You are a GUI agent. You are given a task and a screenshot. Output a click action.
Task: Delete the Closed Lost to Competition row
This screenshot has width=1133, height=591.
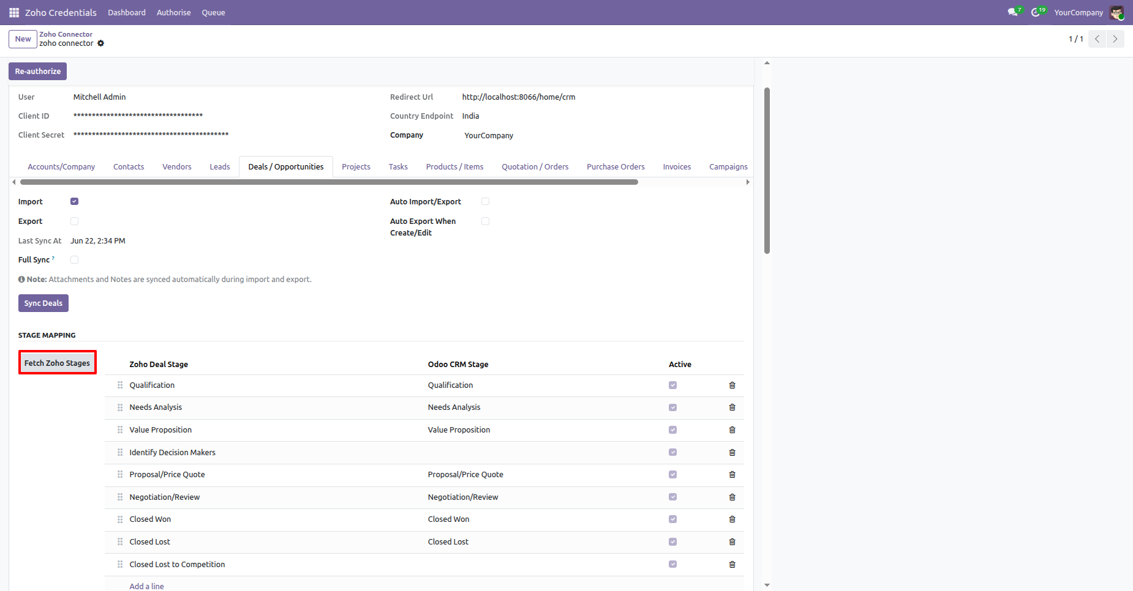pyautogui.click(x=732, y=565)
